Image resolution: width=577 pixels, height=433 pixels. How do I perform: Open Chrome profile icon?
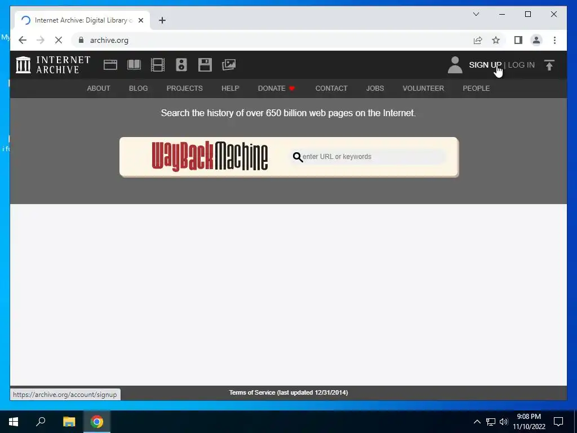pos(536,40)
